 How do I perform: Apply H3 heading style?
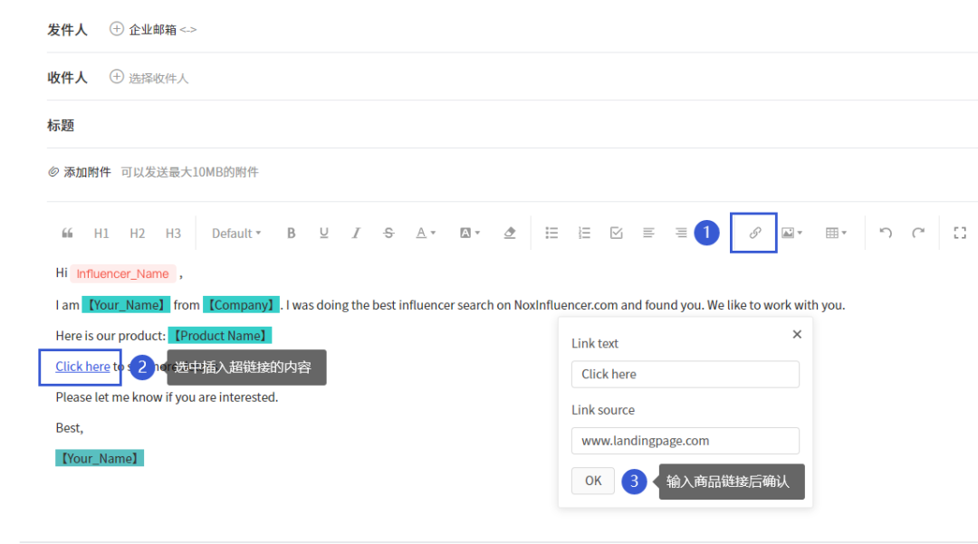173,234
